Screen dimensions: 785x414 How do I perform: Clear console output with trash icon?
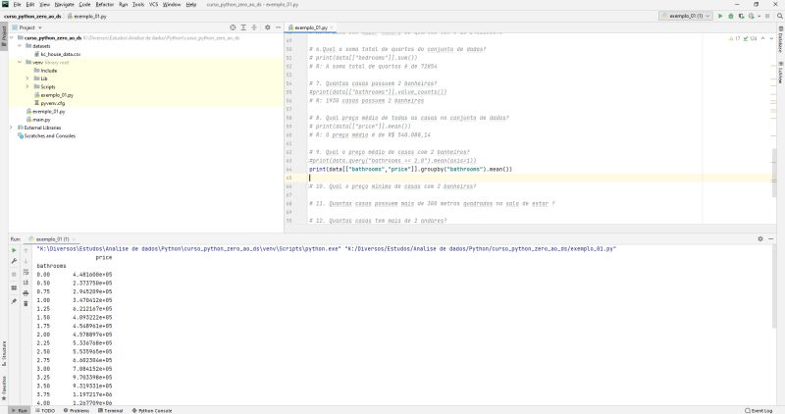click(26, 303)
